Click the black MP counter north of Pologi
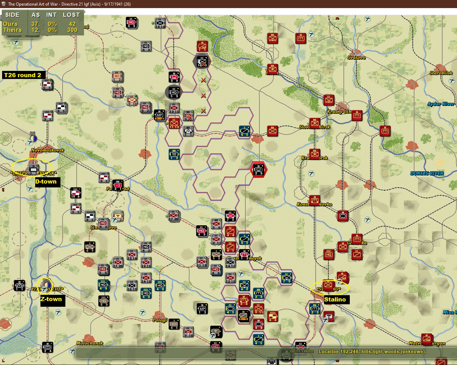The width and height of the screenshot is (457, 365). coord(202,308)
